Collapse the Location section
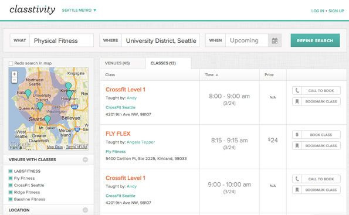This screenshot has width=349, height=215. 85,210
